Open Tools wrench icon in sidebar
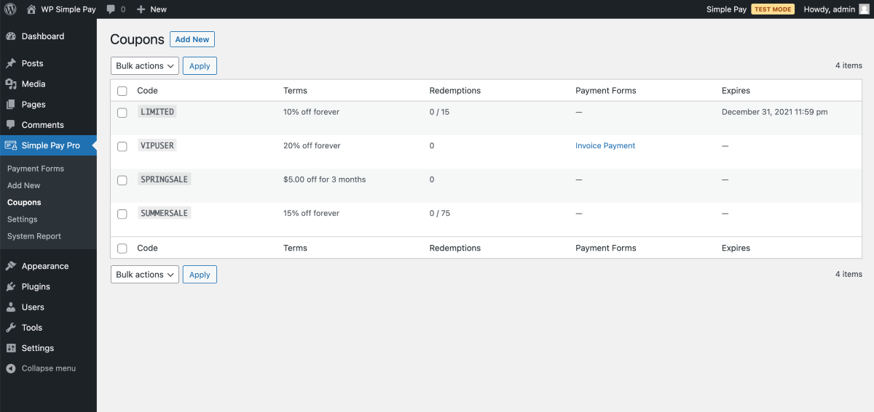The image size is (874, 412). point(11,328)
